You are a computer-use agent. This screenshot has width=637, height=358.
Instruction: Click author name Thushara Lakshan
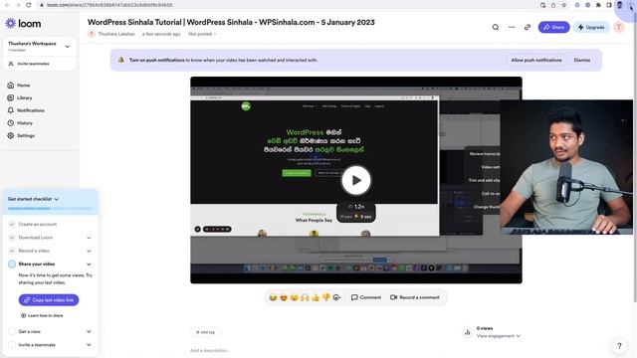pyautogui.click(x=116, y=34)
